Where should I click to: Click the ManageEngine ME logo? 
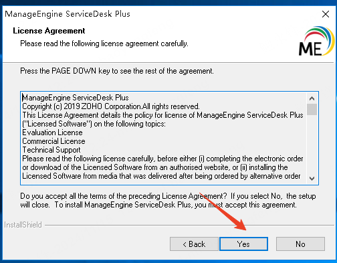coord(316,41)
